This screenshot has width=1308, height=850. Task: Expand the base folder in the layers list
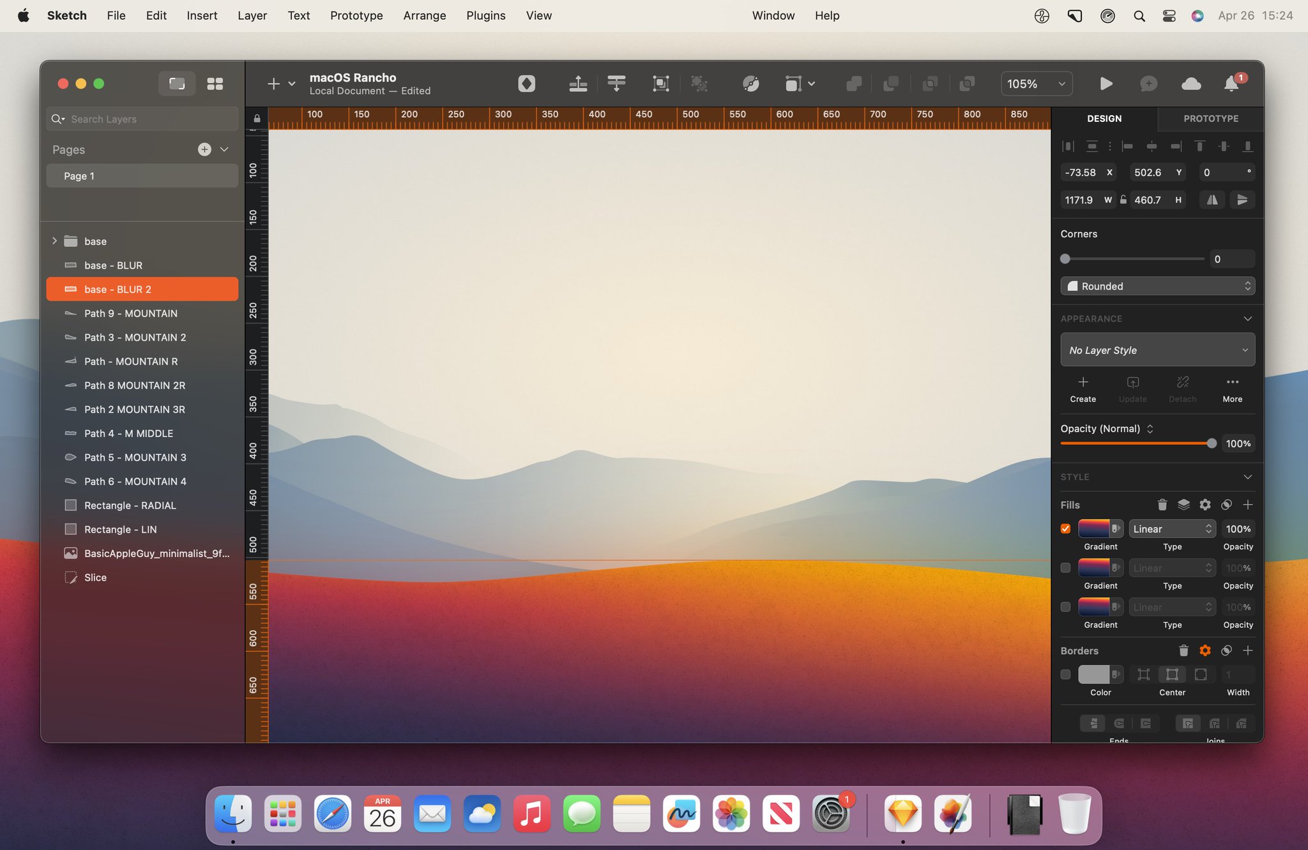pos(55,241)
